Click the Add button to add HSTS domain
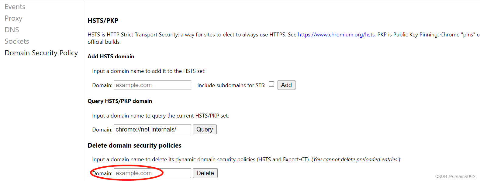The image size is (480, 181). tap(286, 85)
